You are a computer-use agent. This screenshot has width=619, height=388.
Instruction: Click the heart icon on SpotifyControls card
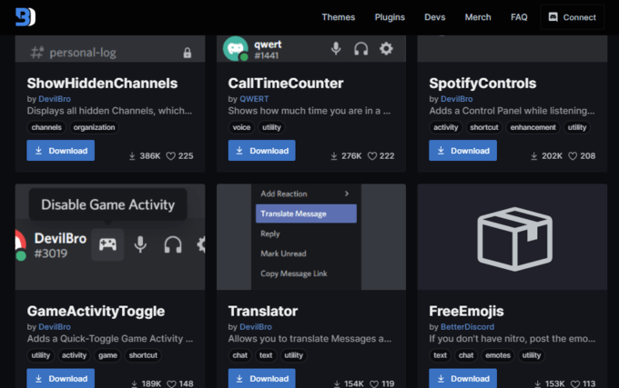point(572,156)
